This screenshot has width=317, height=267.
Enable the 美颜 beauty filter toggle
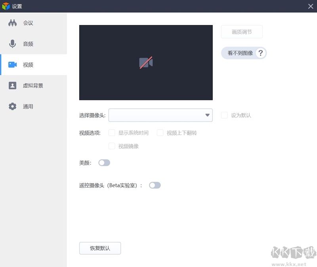pyautogui.click(x=104, y=163)
